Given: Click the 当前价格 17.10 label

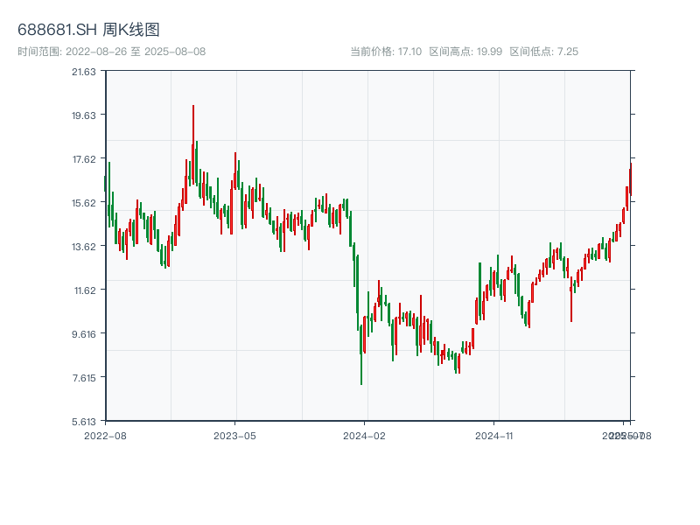Looking at the screenshot, I should click(x=386, y=52).
